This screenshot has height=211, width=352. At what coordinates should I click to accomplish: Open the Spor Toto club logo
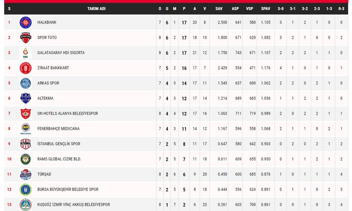[x=26, y=38]
